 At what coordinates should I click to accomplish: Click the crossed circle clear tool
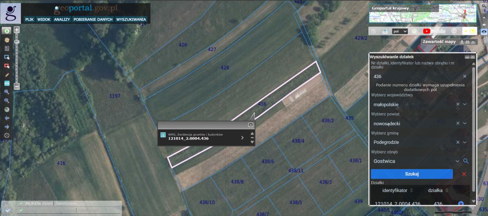click(x=7, y=135)
